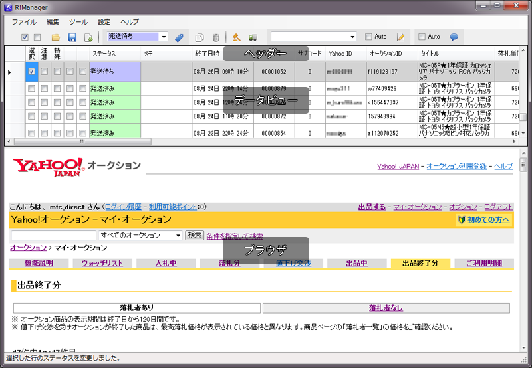Check 選択 checkbox for row g112070252
The image size is (532, 368).
31,133
